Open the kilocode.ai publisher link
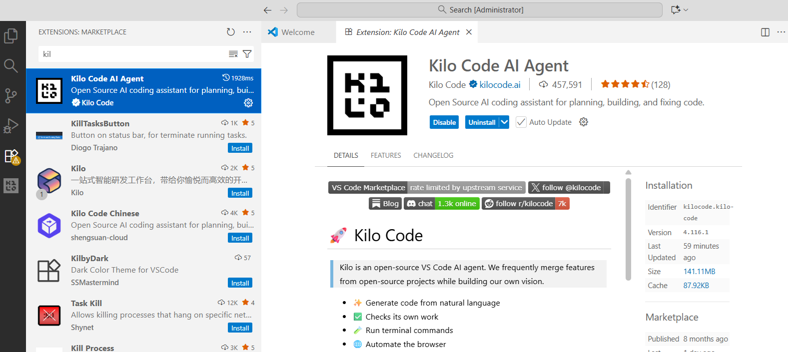Screen dimensions: 788x352 pyautogui.click(x=500, y=85)
